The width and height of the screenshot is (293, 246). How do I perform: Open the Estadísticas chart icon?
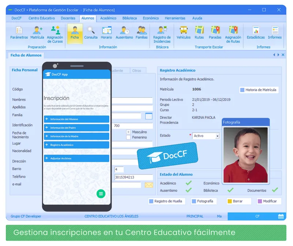256,33
